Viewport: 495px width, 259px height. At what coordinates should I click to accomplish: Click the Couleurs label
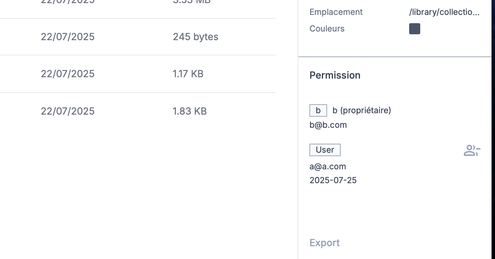click(327, 29)
